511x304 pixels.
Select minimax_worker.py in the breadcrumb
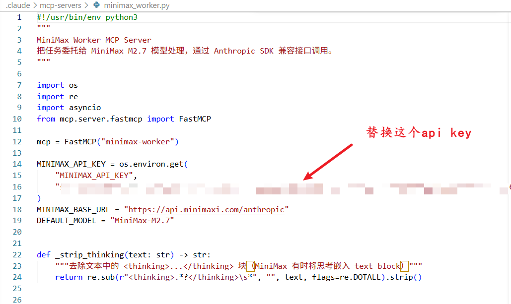tap(137, 5)
